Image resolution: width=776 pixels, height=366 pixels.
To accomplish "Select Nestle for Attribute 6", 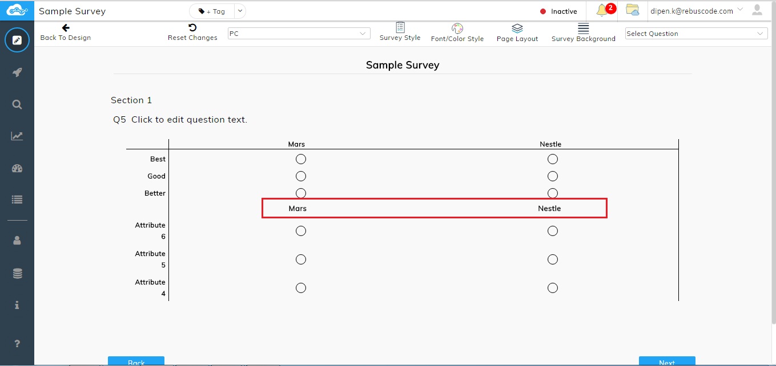I will click(x=552, y=231).
